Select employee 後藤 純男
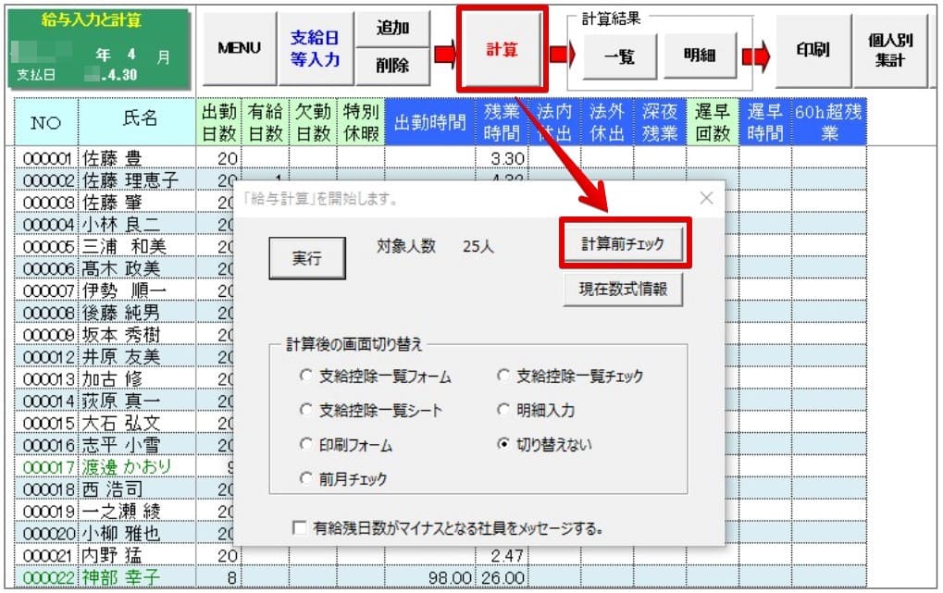 (x=121, y=313)
